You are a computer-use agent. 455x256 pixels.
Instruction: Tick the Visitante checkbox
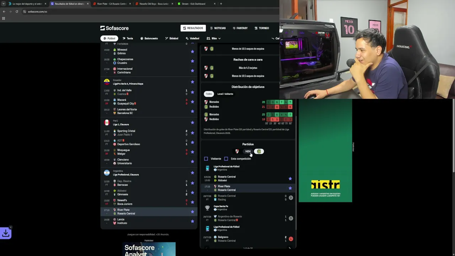coord(206,159)
